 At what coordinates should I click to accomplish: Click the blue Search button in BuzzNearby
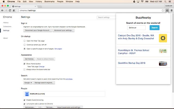tap(154, 28)
